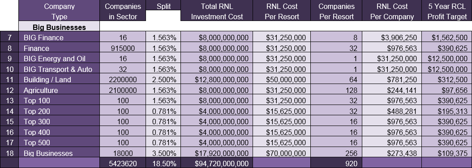Click the Company Type column header

tap(59, 11)
